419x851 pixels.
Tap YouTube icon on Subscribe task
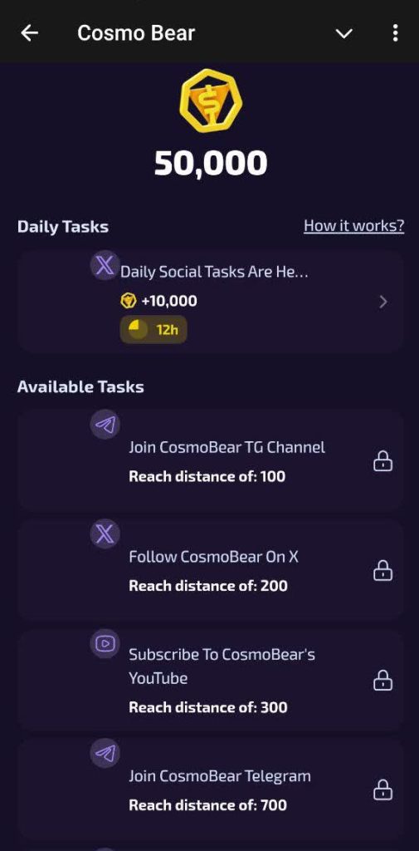point(105,644)
